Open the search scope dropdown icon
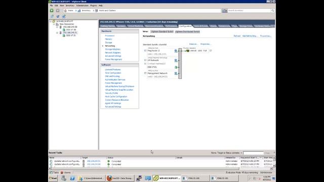324x182 pixels. [225, 11]
